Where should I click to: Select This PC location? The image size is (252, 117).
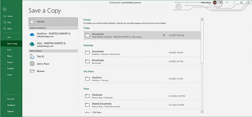tap(53, 57)
